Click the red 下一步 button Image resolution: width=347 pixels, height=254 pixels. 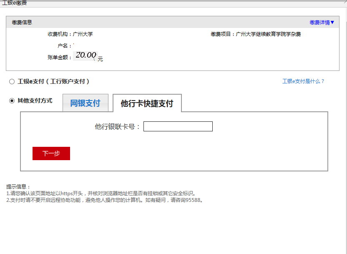coord(51,153)
